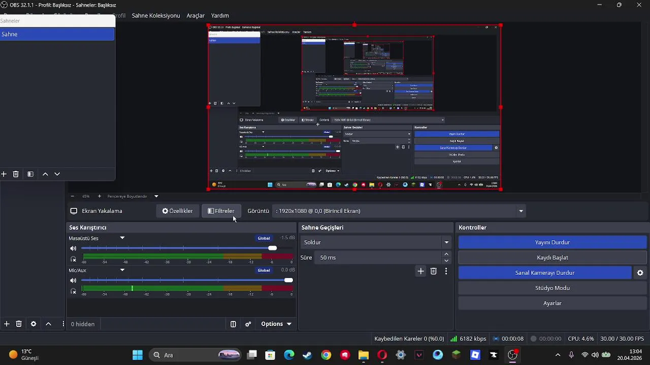Zoom in the preview with plus icon

click(x=99, y=196)
